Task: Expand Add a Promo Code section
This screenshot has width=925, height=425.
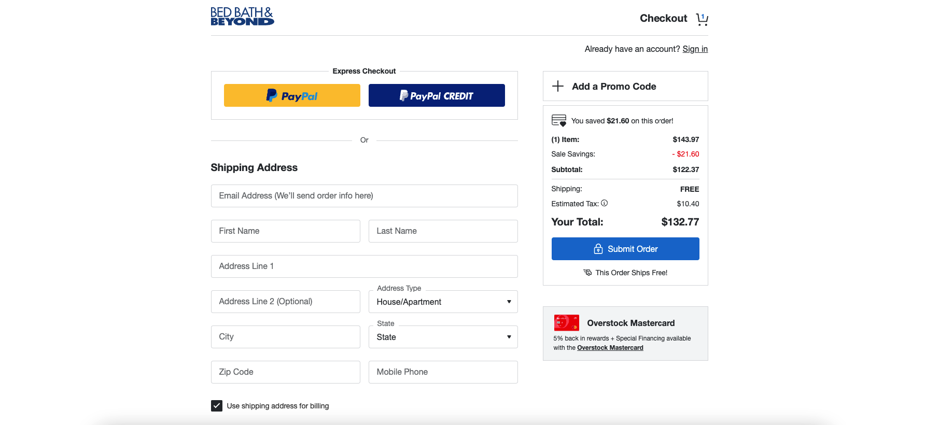Action: pos(614,87)
